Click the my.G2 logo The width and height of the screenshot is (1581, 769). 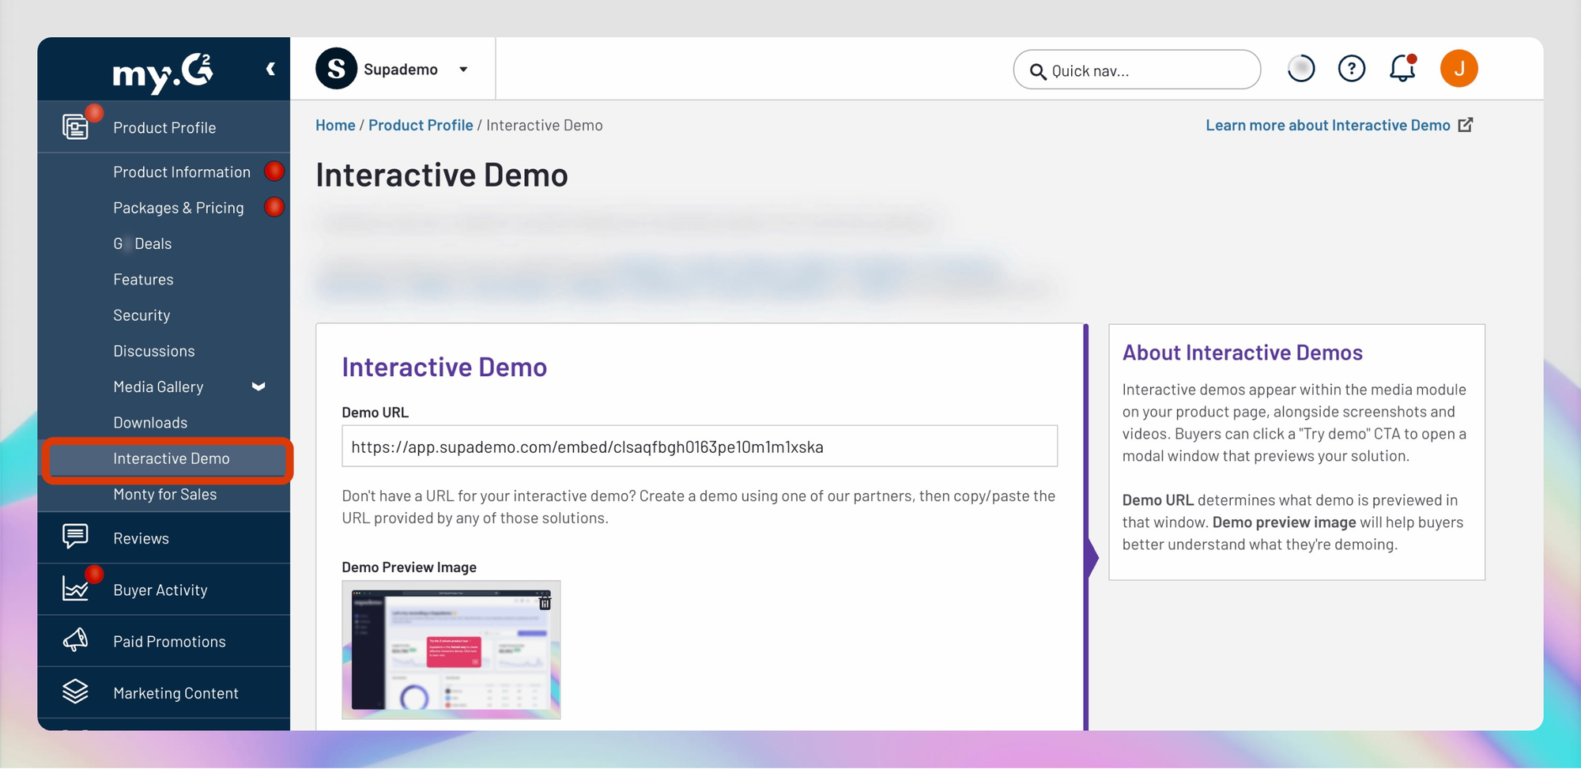click(x=163, y=73)
